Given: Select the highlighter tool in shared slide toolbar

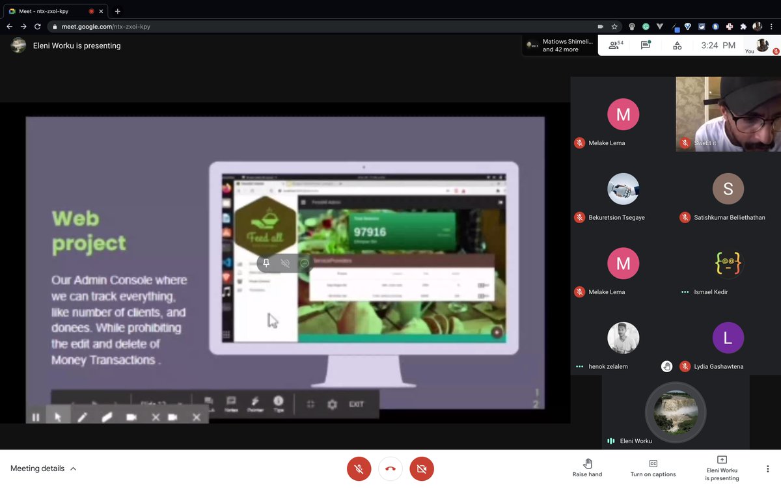Looking at the screenshot, I should click(107, 418).
